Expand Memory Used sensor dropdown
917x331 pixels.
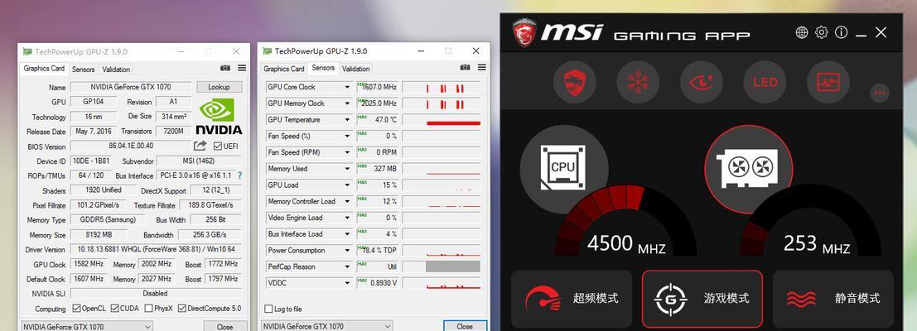click(x=347, y=169)
